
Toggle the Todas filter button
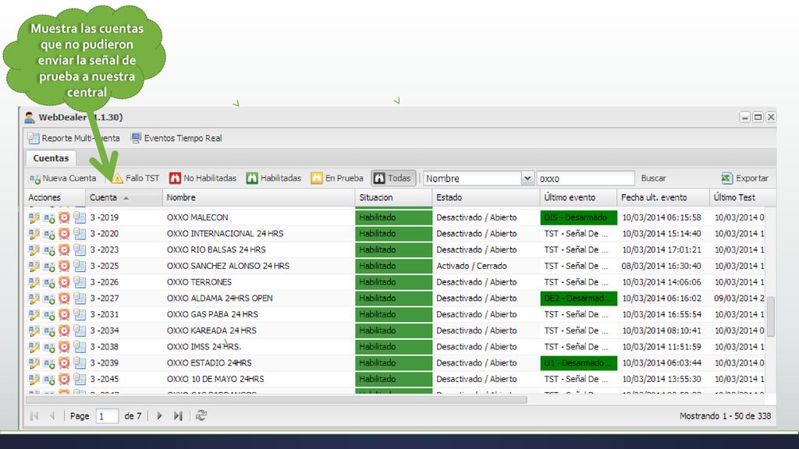(x=393, y=179)
